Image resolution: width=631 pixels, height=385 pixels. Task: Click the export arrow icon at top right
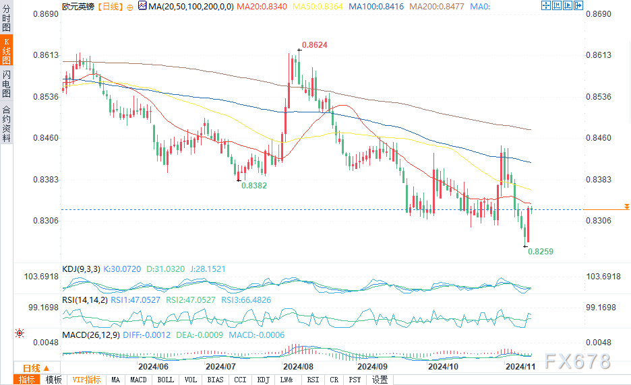(578, 5)
